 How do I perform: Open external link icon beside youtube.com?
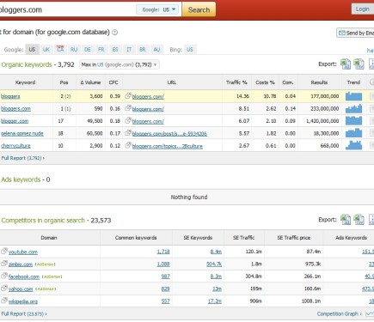tap(4, 251)
